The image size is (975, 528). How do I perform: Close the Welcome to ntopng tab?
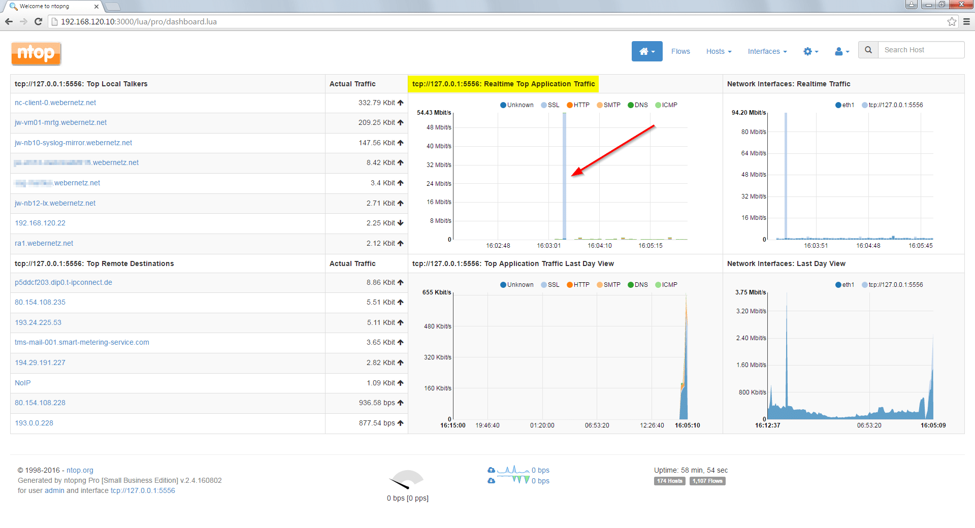tap(96, 7)
